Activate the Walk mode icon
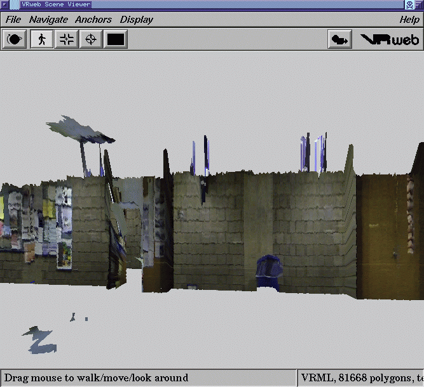The width and height of the screenshot is (424, 387). coord(42,39)
